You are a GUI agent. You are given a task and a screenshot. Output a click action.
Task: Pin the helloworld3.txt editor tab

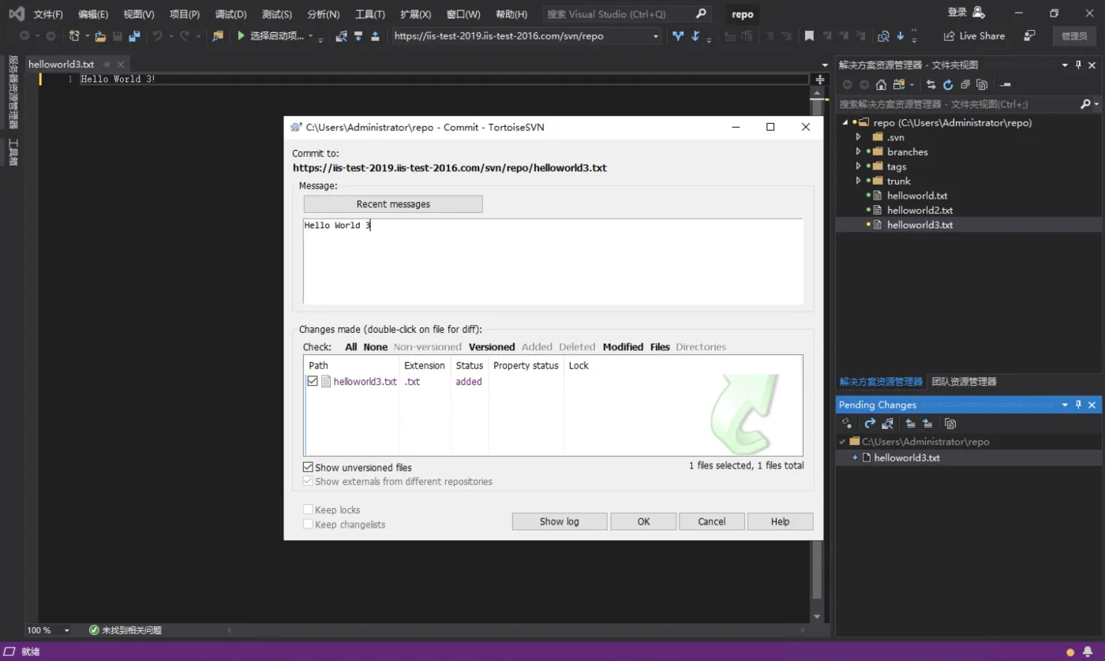click(107, 65)
